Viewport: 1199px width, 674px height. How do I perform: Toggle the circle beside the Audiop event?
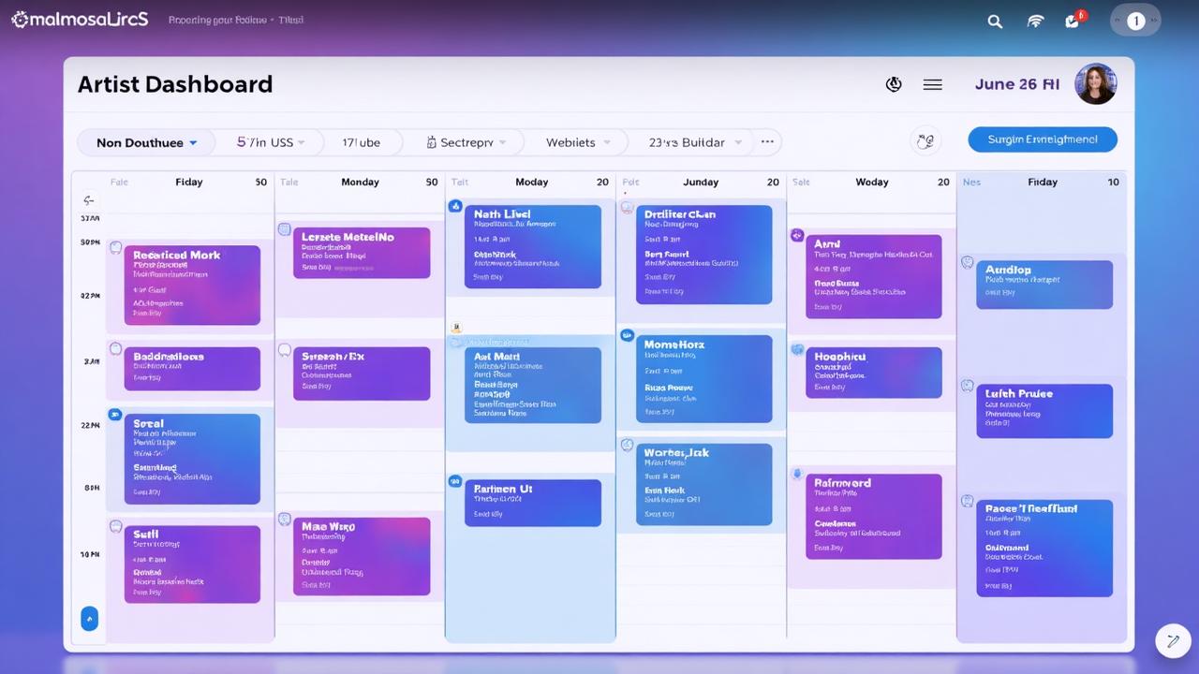968,263
